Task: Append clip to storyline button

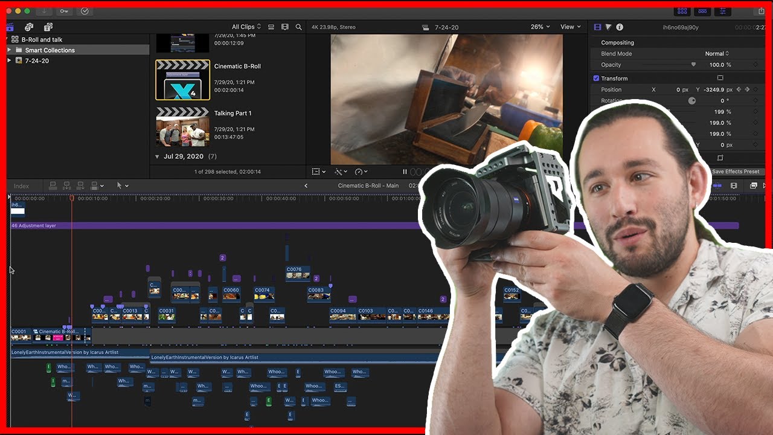Action: point(80,185)
